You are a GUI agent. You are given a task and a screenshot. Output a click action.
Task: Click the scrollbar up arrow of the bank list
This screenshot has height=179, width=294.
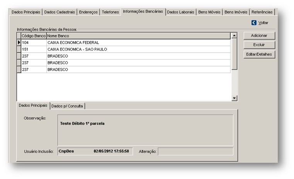pos(234,35)
